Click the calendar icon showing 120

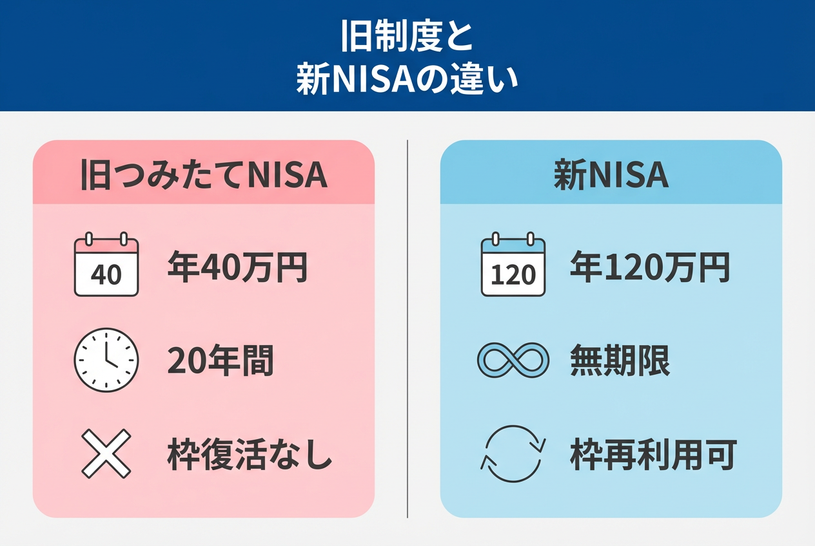(x=513, y=265)
